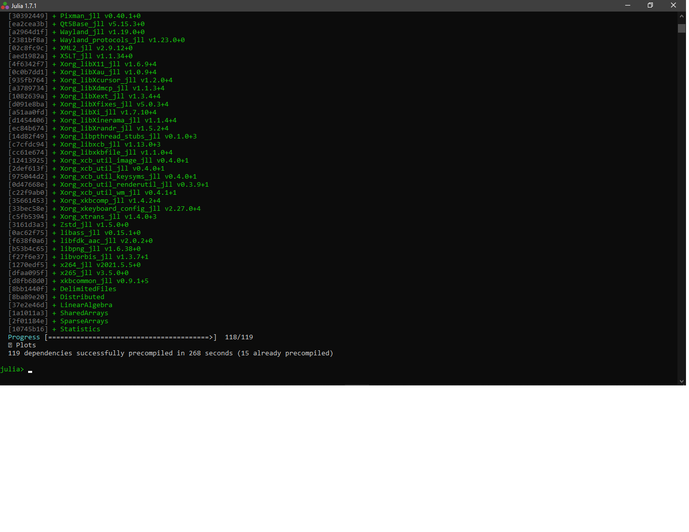
Task: Click 'x265_jll v3.5.0+0' entry
Action: point(94,273)
